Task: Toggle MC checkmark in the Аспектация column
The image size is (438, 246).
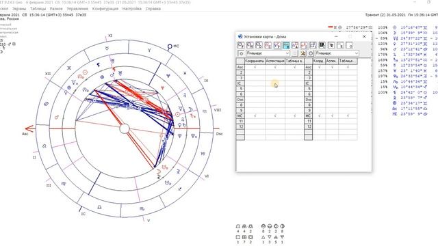Action: click(x=275, y=115)
